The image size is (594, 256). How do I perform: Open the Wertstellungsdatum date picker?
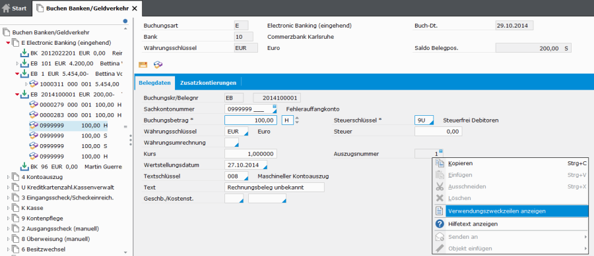(265, 167)
